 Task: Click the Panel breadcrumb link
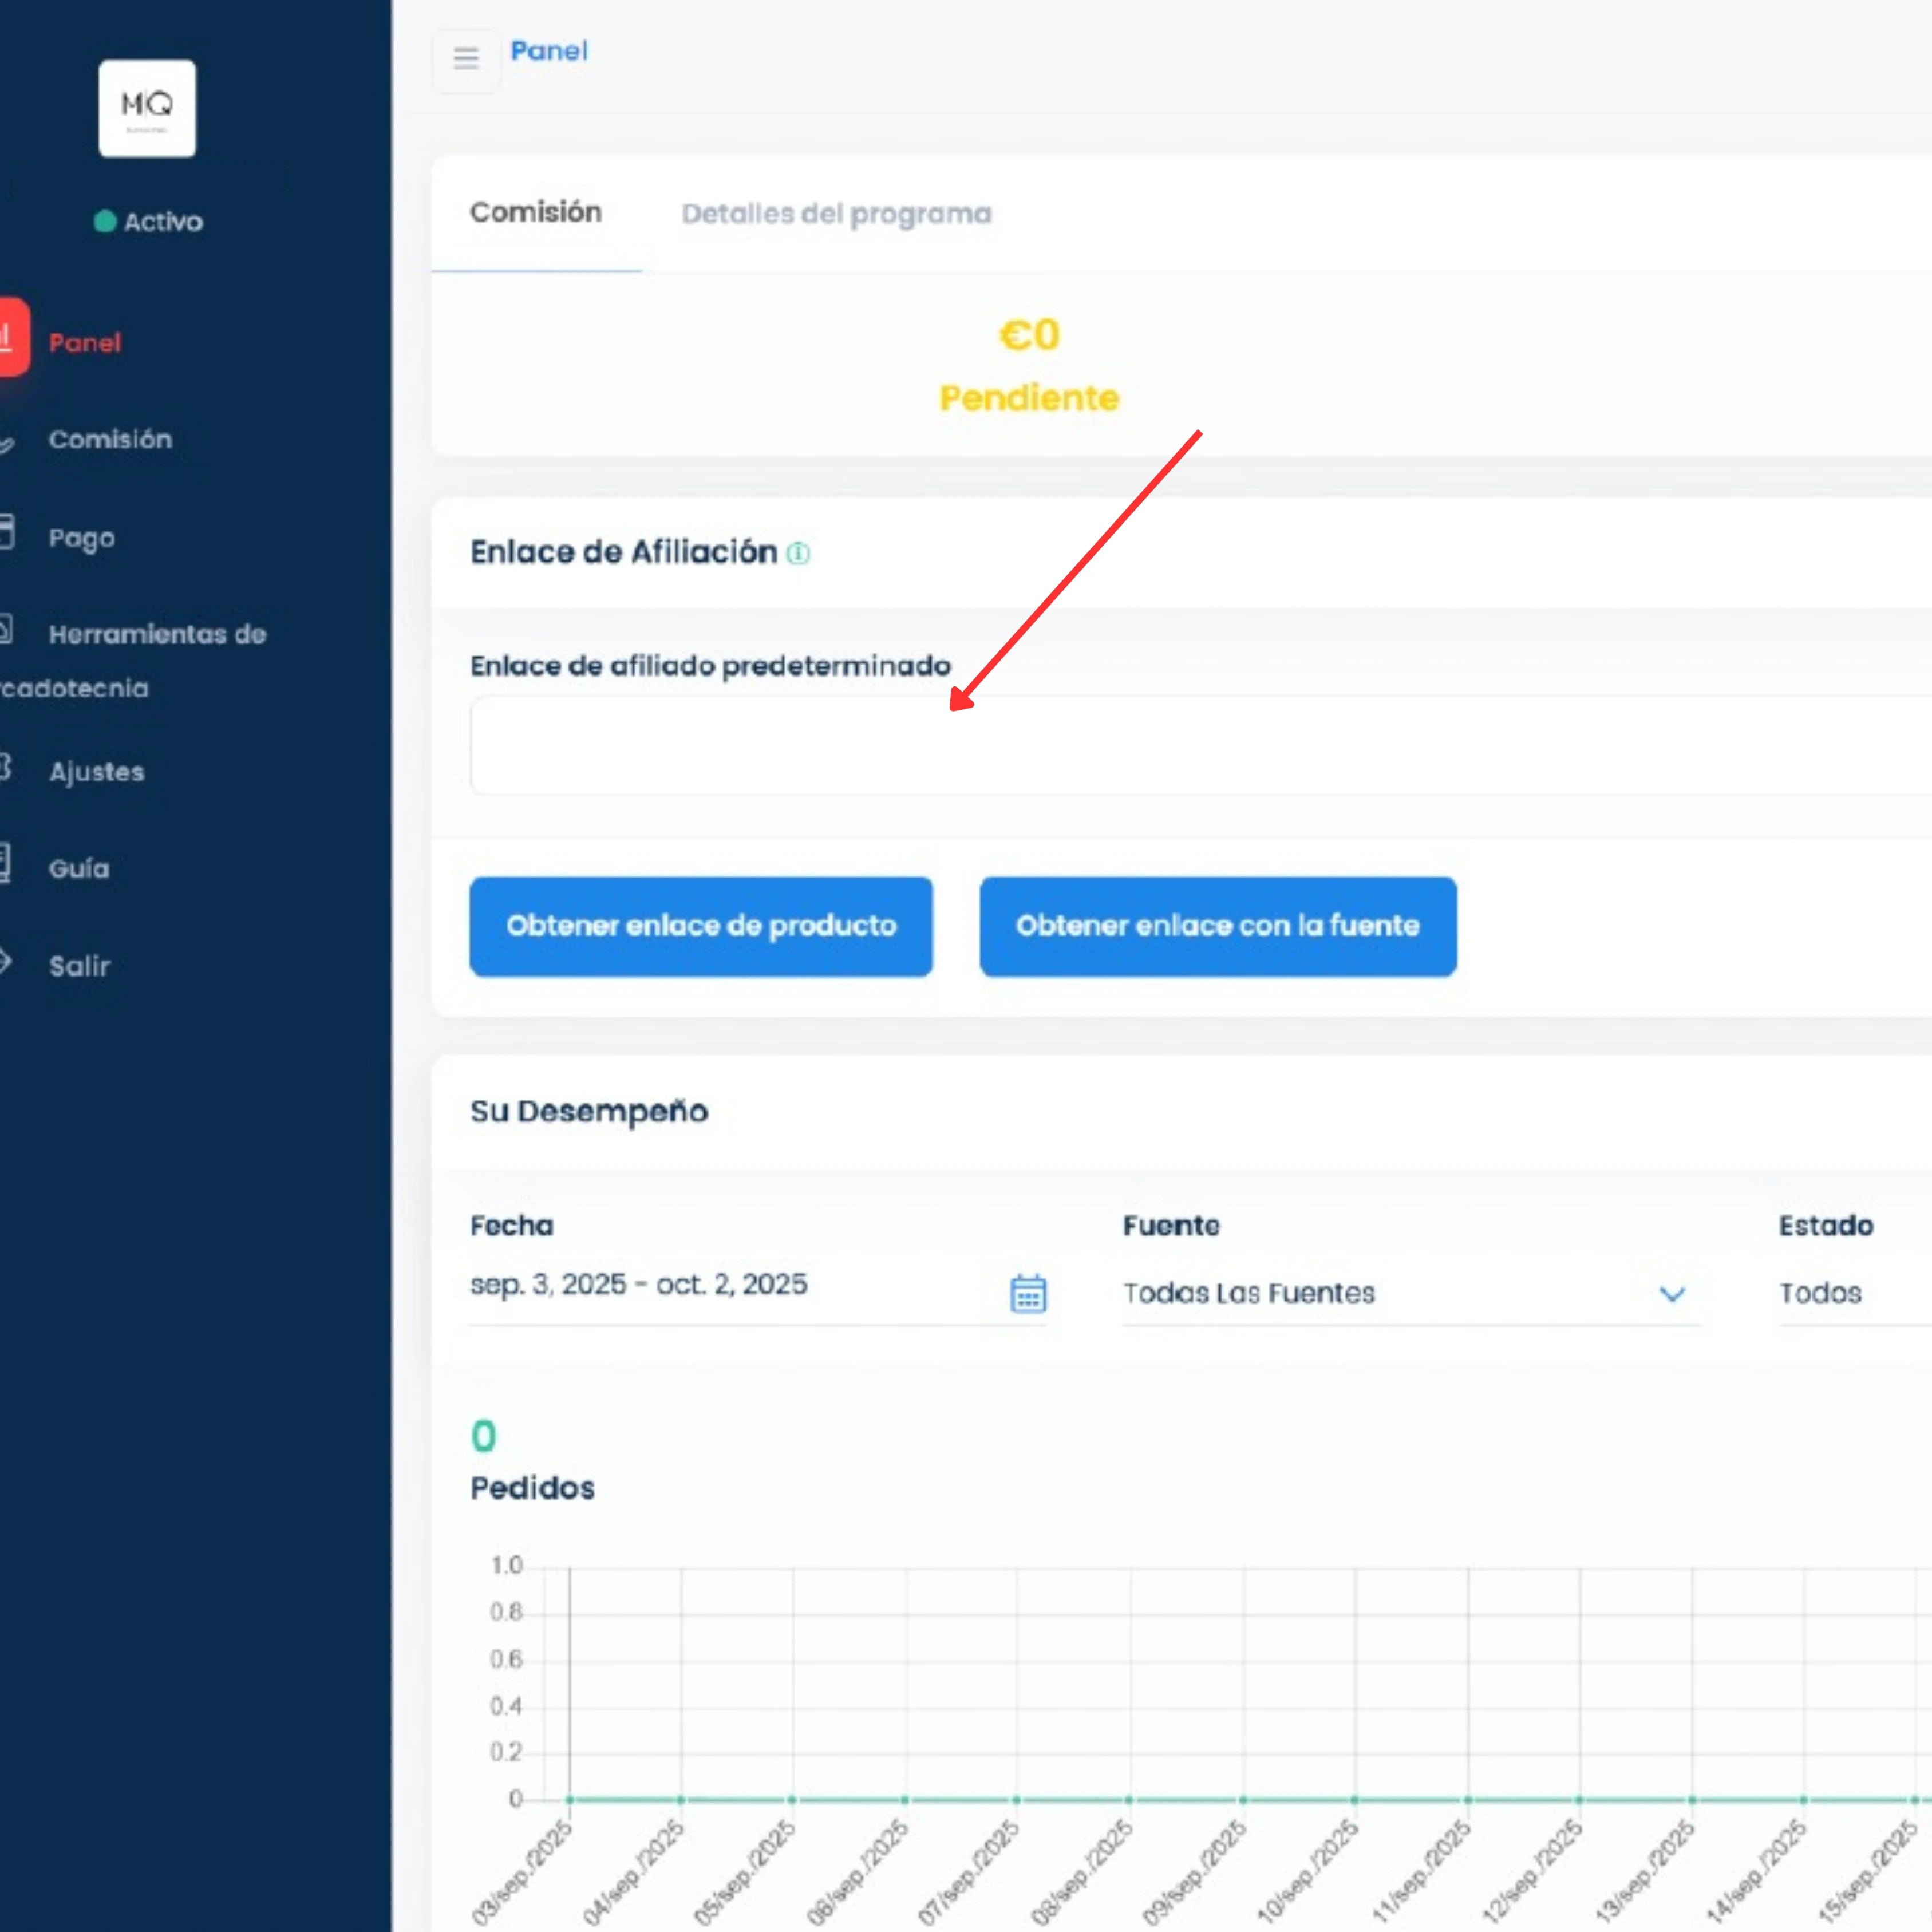click(x=548, y=51)
